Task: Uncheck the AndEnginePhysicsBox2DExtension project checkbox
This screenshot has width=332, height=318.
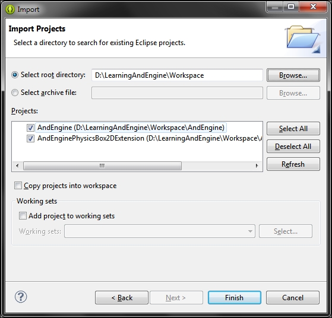Action: [x=30, y=139]
